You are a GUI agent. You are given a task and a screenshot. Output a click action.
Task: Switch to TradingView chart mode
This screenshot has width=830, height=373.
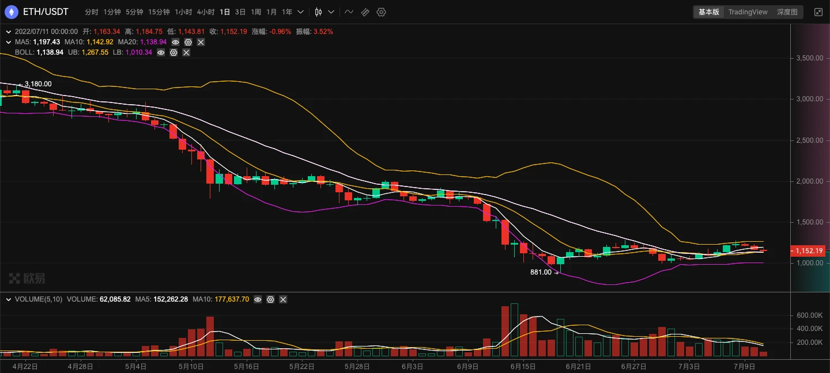pyautogui.click(x=748, y=12)
